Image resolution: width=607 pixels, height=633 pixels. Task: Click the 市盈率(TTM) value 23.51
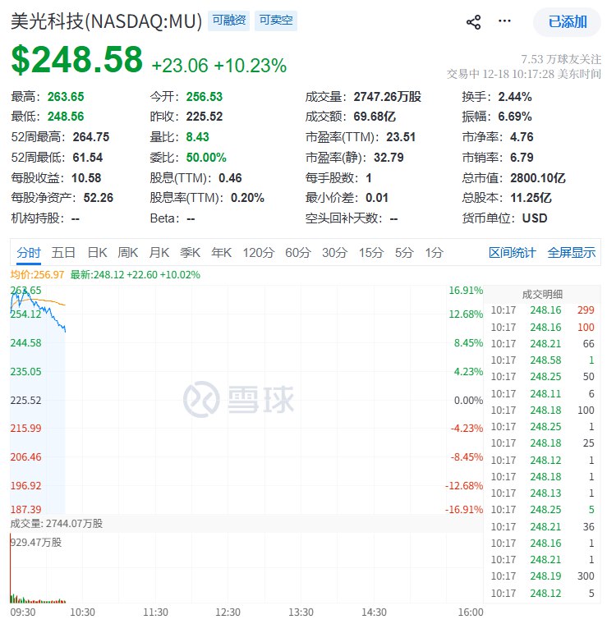tap(401, 137)
